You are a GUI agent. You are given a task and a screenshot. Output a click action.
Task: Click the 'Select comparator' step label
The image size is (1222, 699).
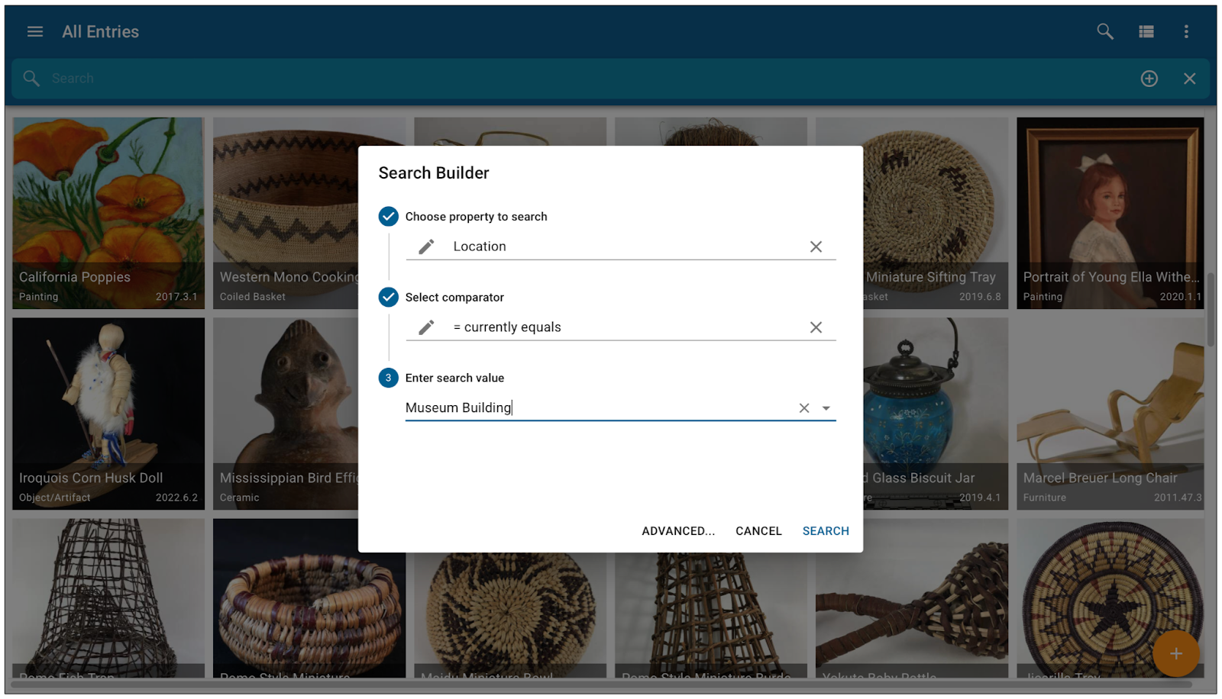454,298
